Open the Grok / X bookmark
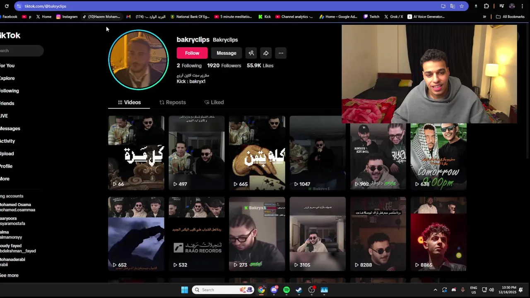 [x=393, y=17]
